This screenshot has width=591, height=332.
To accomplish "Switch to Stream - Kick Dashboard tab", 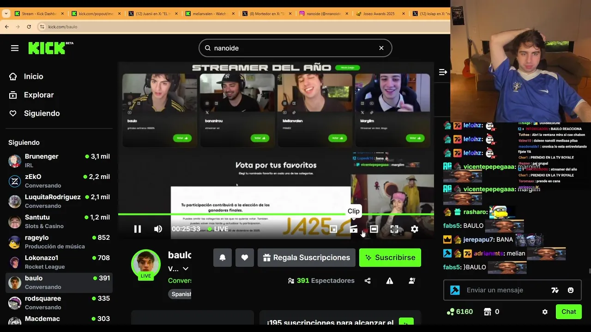I will (40, 14).
